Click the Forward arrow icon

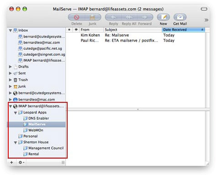[x=145, y=17]
